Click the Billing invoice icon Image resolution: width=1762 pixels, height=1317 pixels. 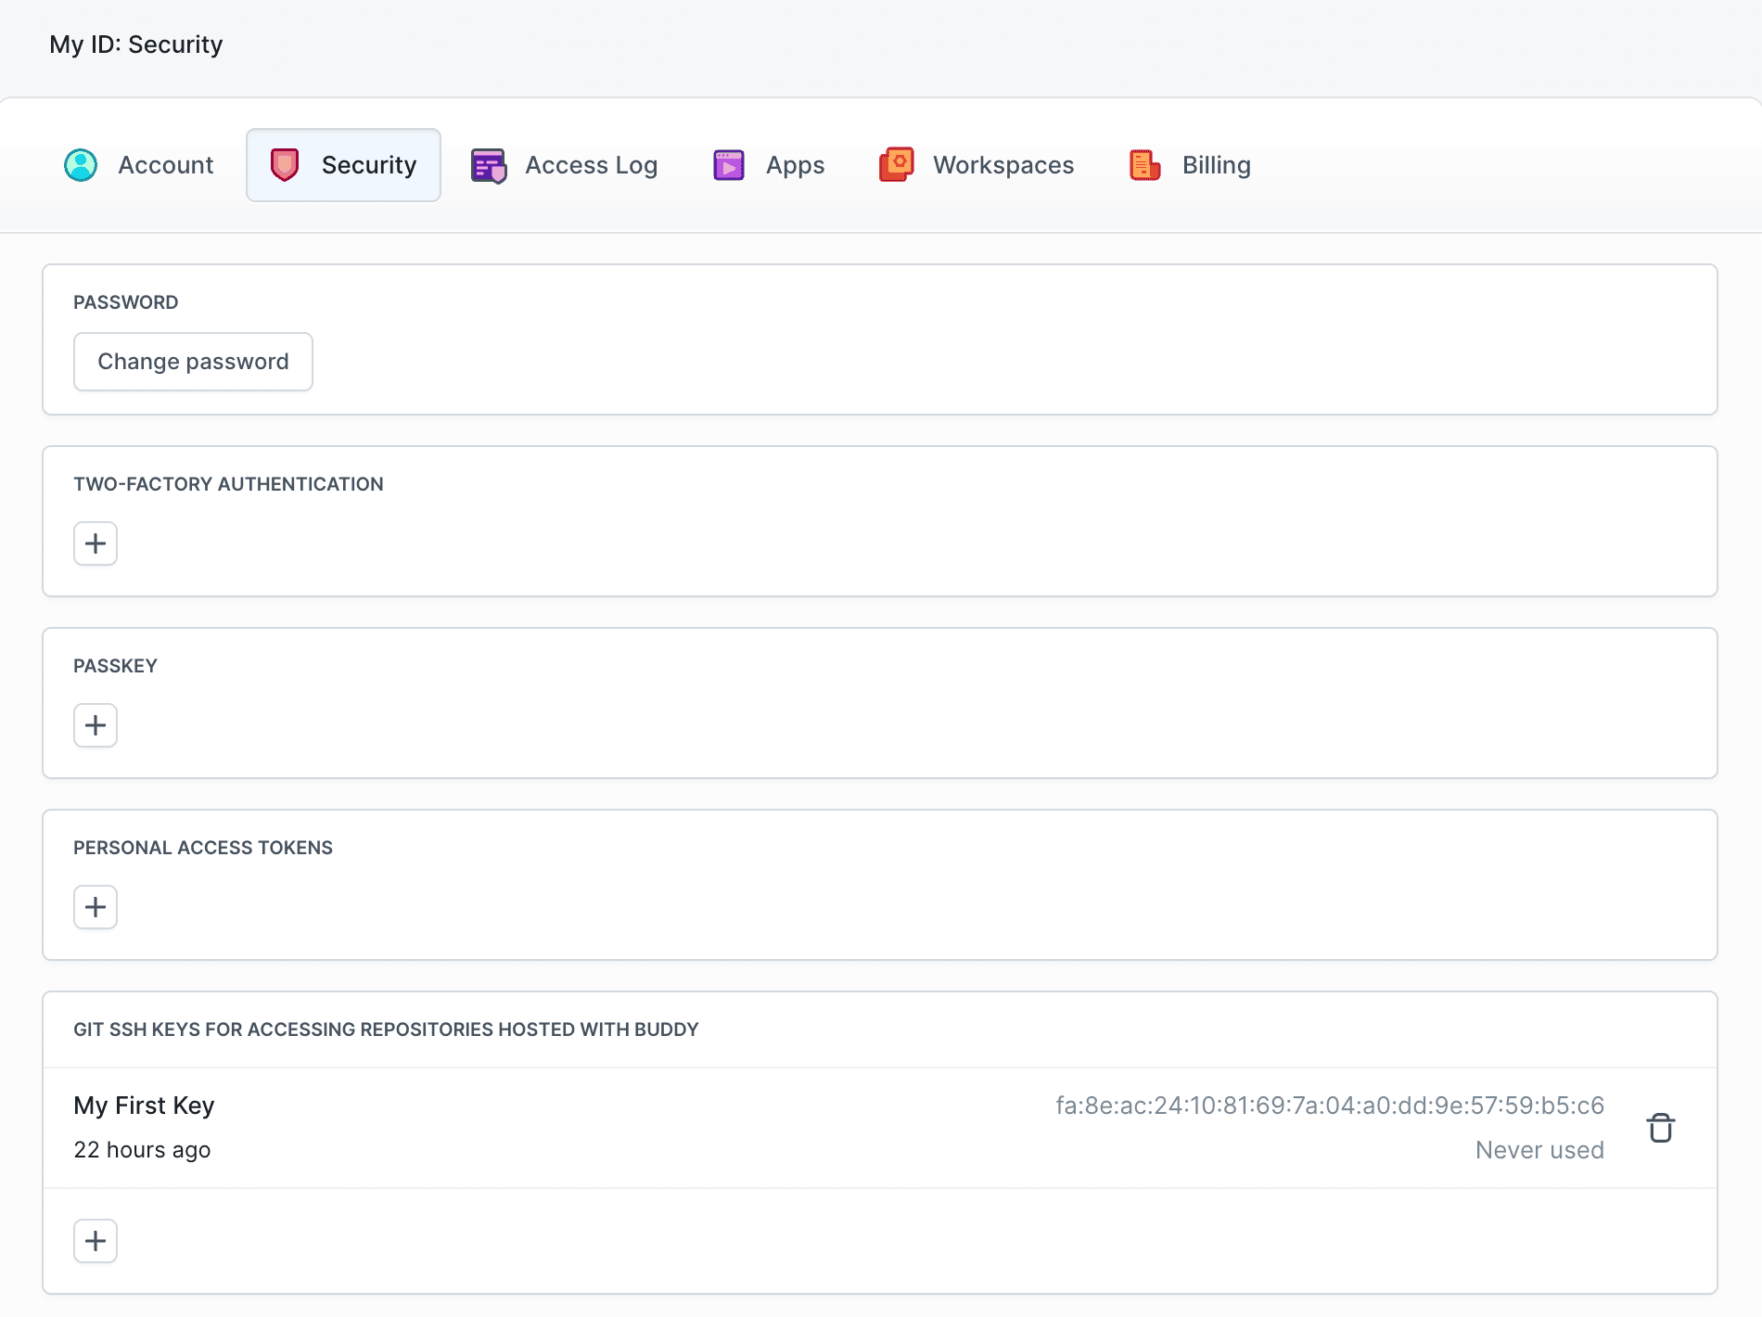point(1145,165)
